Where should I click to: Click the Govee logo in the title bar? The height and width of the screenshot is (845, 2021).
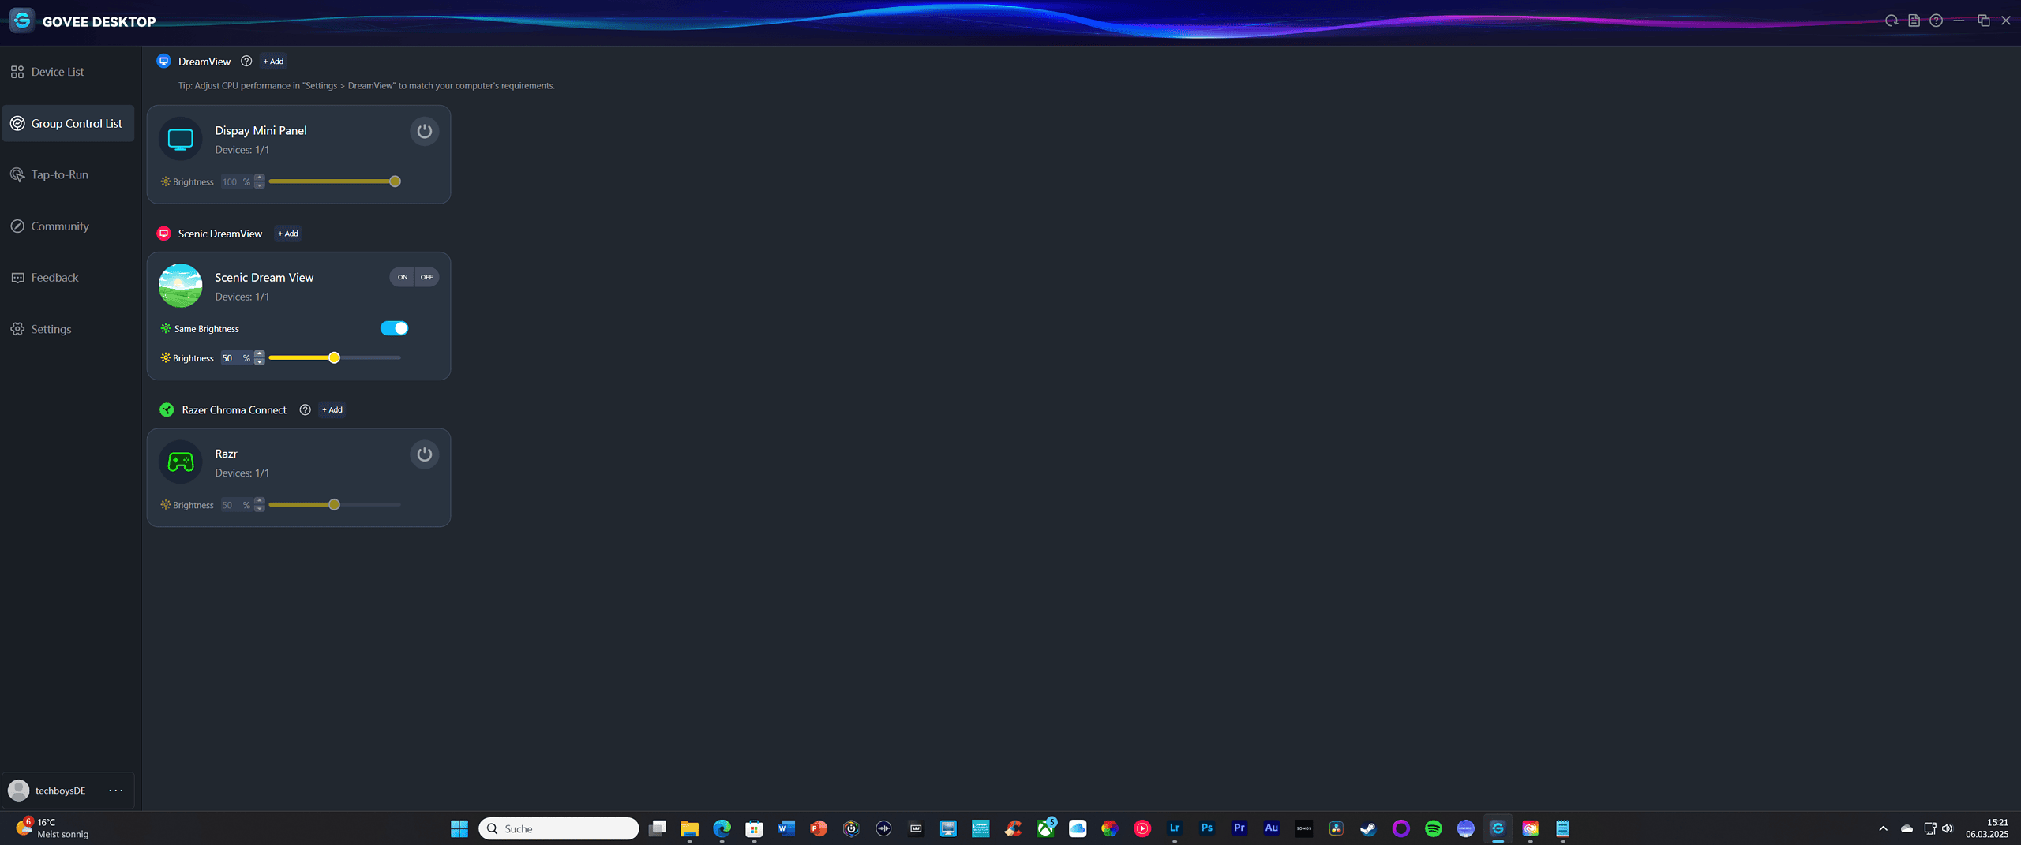(x=22, y=21)
